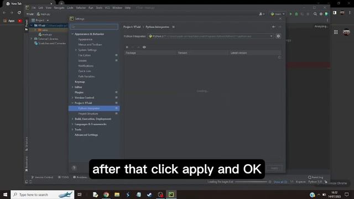Open the Keymap settings page
The width and height of the screenshot is (354, 199).
click(80, 82)
